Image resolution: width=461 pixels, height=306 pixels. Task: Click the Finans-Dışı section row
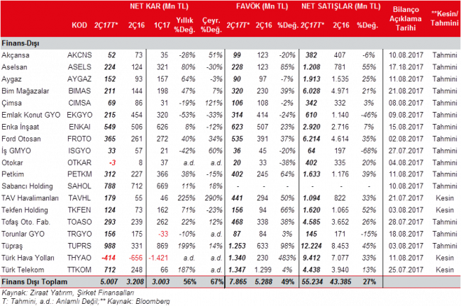(x=21, y=43)
